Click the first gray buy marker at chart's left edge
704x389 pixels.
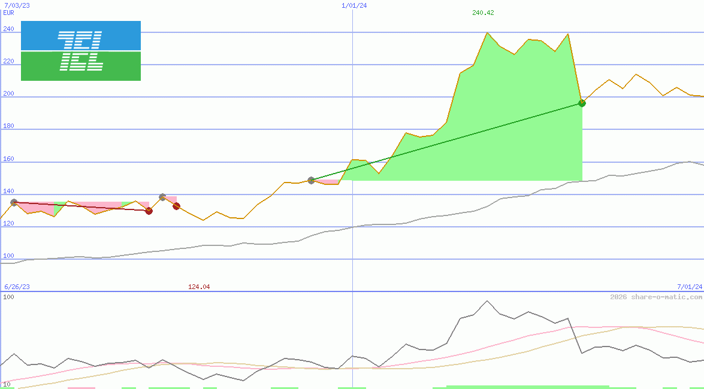pyautogui.click(x=14, y=203)
